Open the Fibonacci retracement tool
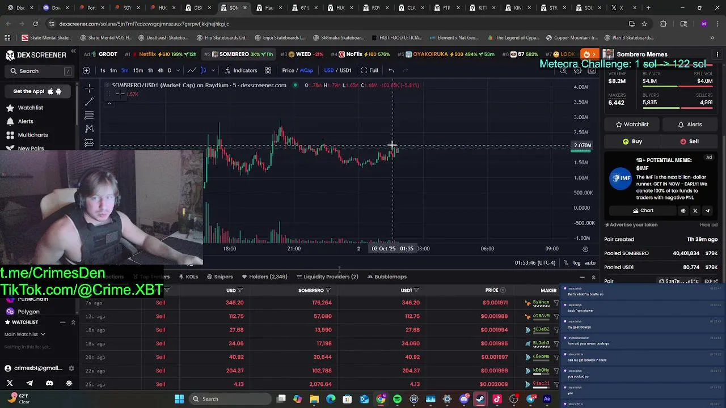The image size is (726, 408). point(89,115)
